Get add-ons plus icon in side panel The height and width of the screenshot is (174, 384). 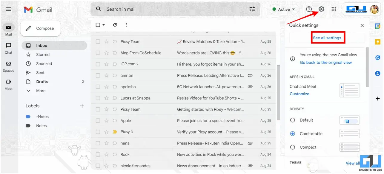click(x=377, y=98)
